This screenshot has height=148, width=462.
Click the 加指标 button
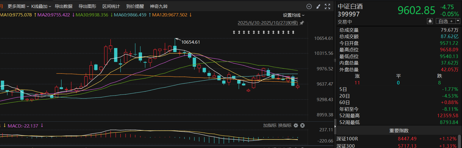coord(270,125)
